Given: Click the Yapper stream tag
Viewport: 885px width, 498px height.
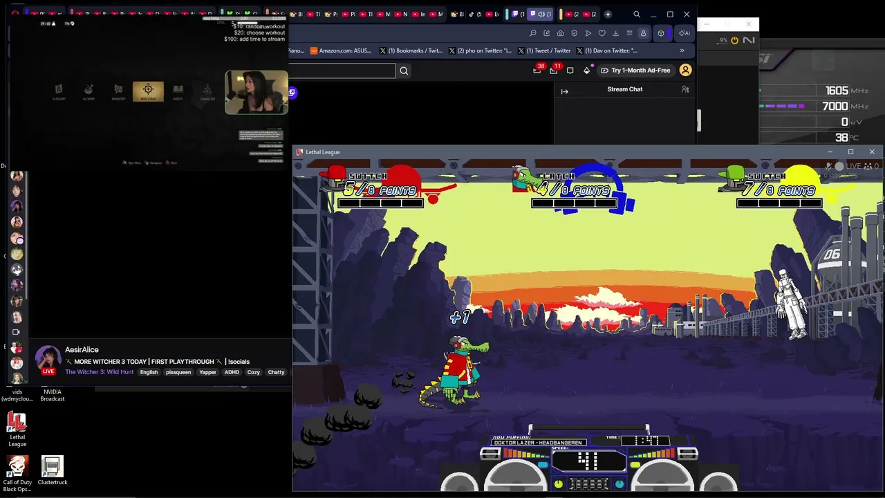Looking at the screenshot, I should pos(208,372).
